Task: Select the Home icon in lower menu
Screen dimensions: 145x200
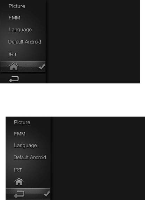Action: 19,182
